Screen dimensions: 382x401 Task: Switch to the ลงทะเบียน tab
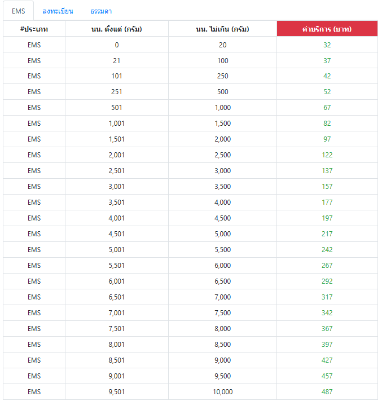tap(58, 11)
